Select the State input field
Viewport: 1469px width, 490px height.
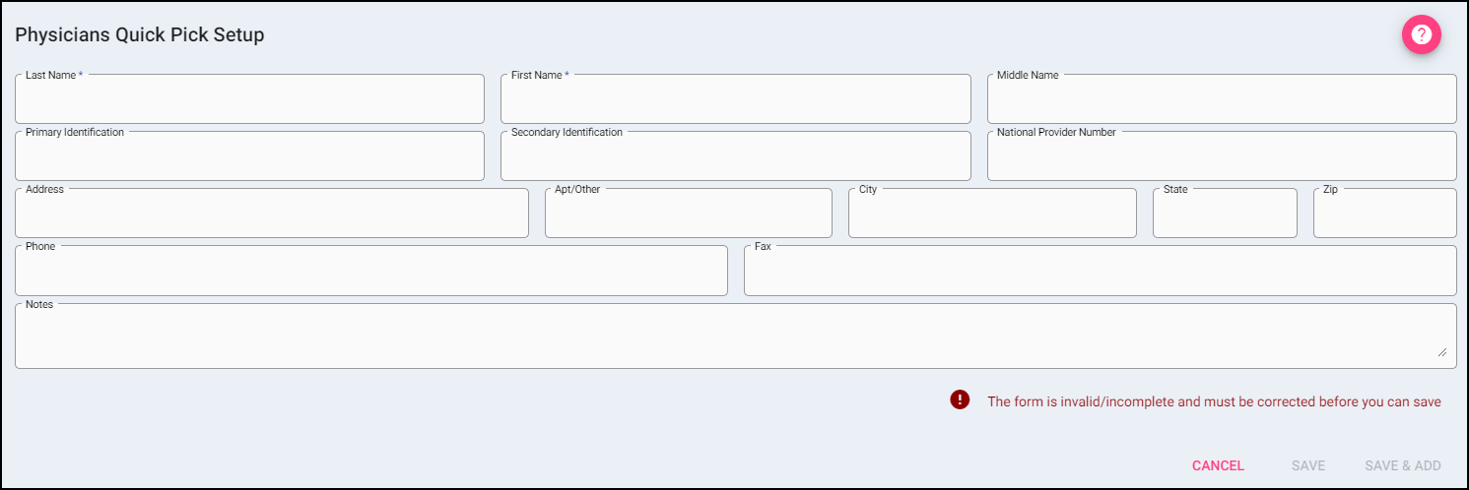coord(1224,214)
